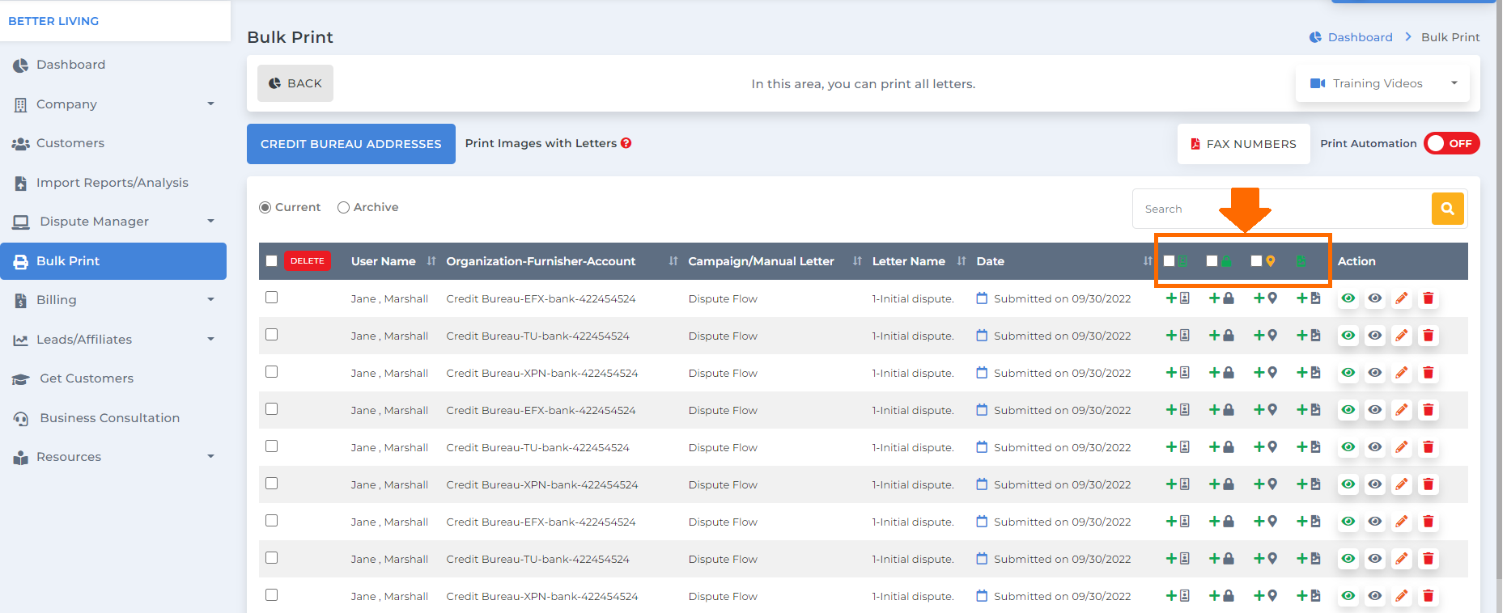The width and height of the screenshot is (1507, 613).
Task: Open Get Customers in sidebar
Action: coord(87,378)
